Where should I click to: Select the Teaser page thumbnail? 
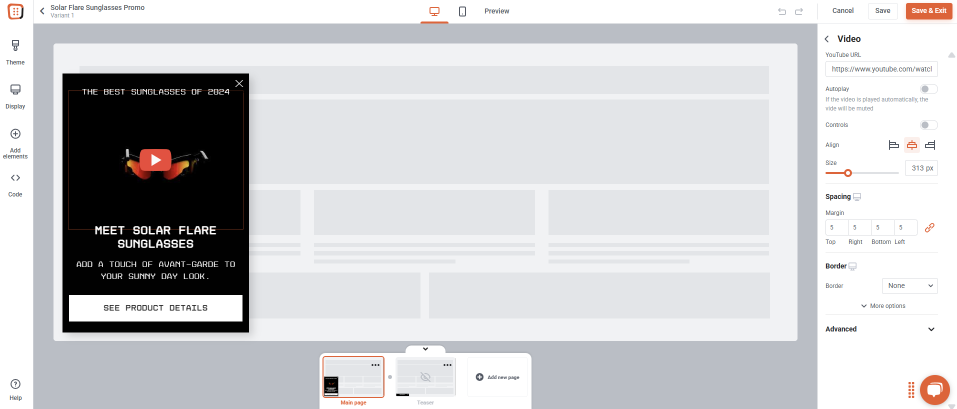point(425,377)
